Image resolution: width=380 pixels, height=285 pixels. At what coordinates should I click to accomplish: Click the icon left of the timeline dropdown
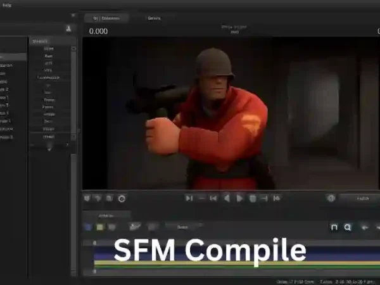pos(152,227)
